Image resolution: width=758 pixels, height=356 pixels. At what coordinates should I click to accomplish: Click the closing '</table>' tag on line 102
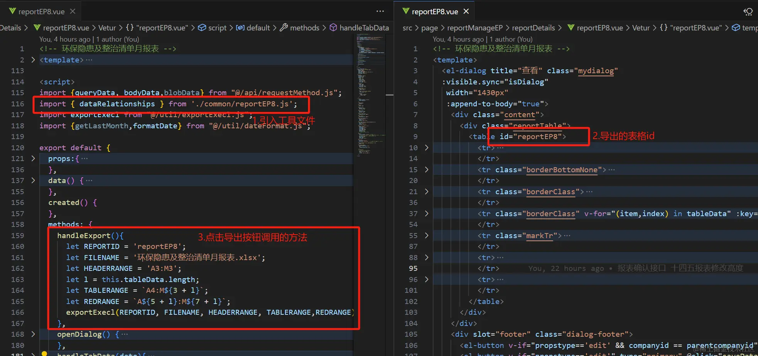click(x=486, y=301)
